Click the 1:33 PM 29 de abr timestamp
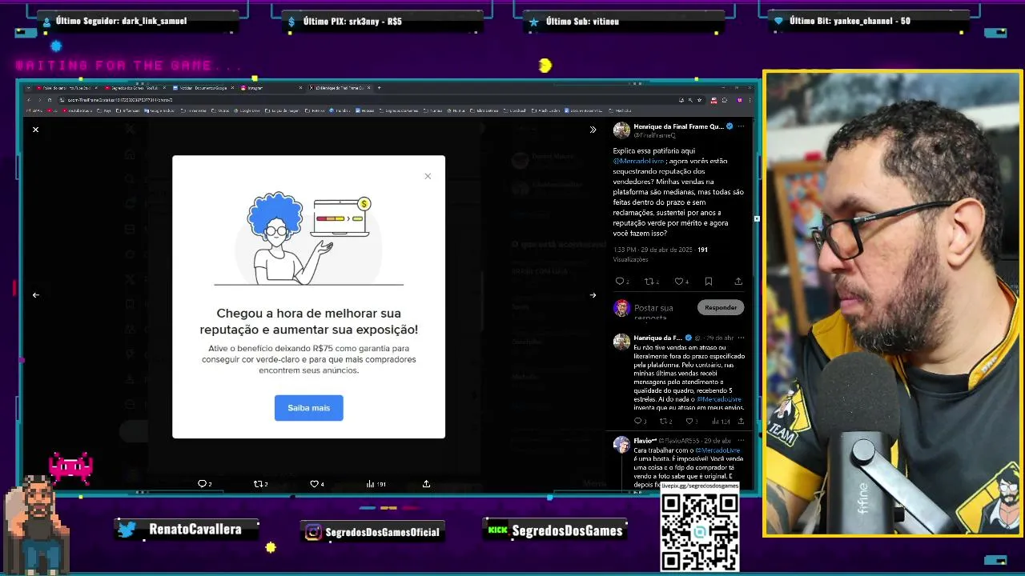 pyautogui.click(x=653, y=250)
